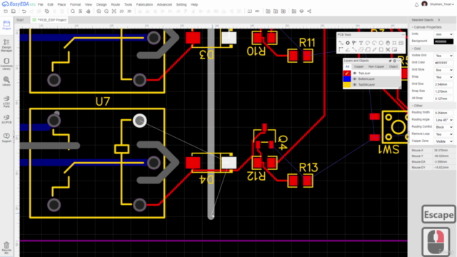The width and height of the screenshot is (457, 257).
Task: Click the blue BottomLayer color swatch
Action: pos(347,79)
